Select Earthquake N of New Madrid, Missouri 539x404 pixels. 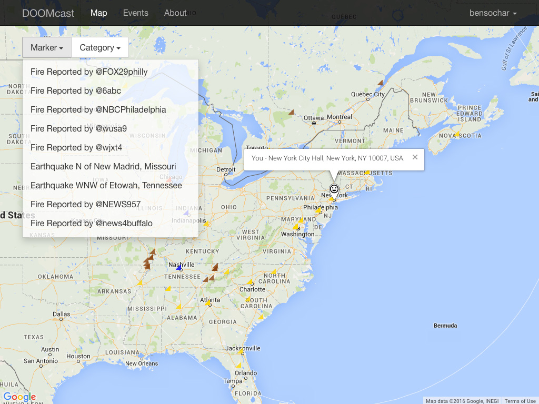point(111,166)
